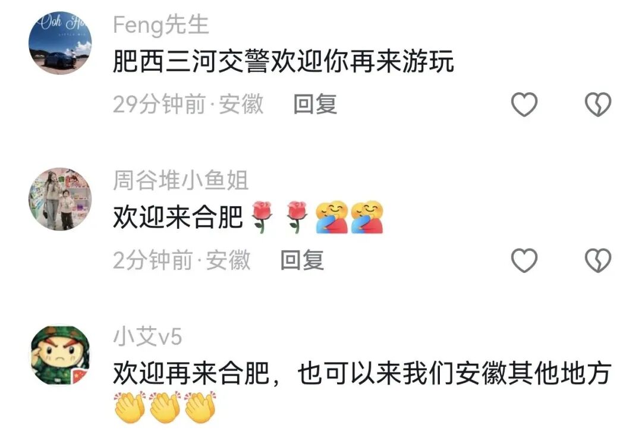The image size is (642, 431).
Task: Like 周谷堆小鱼姐's comment with the heart
Action: pos(524,260)
